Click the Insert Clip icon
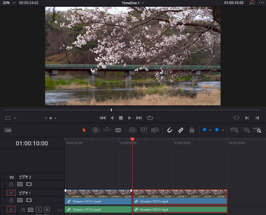The width and height of the screenshot is (266, 215). 132,130
